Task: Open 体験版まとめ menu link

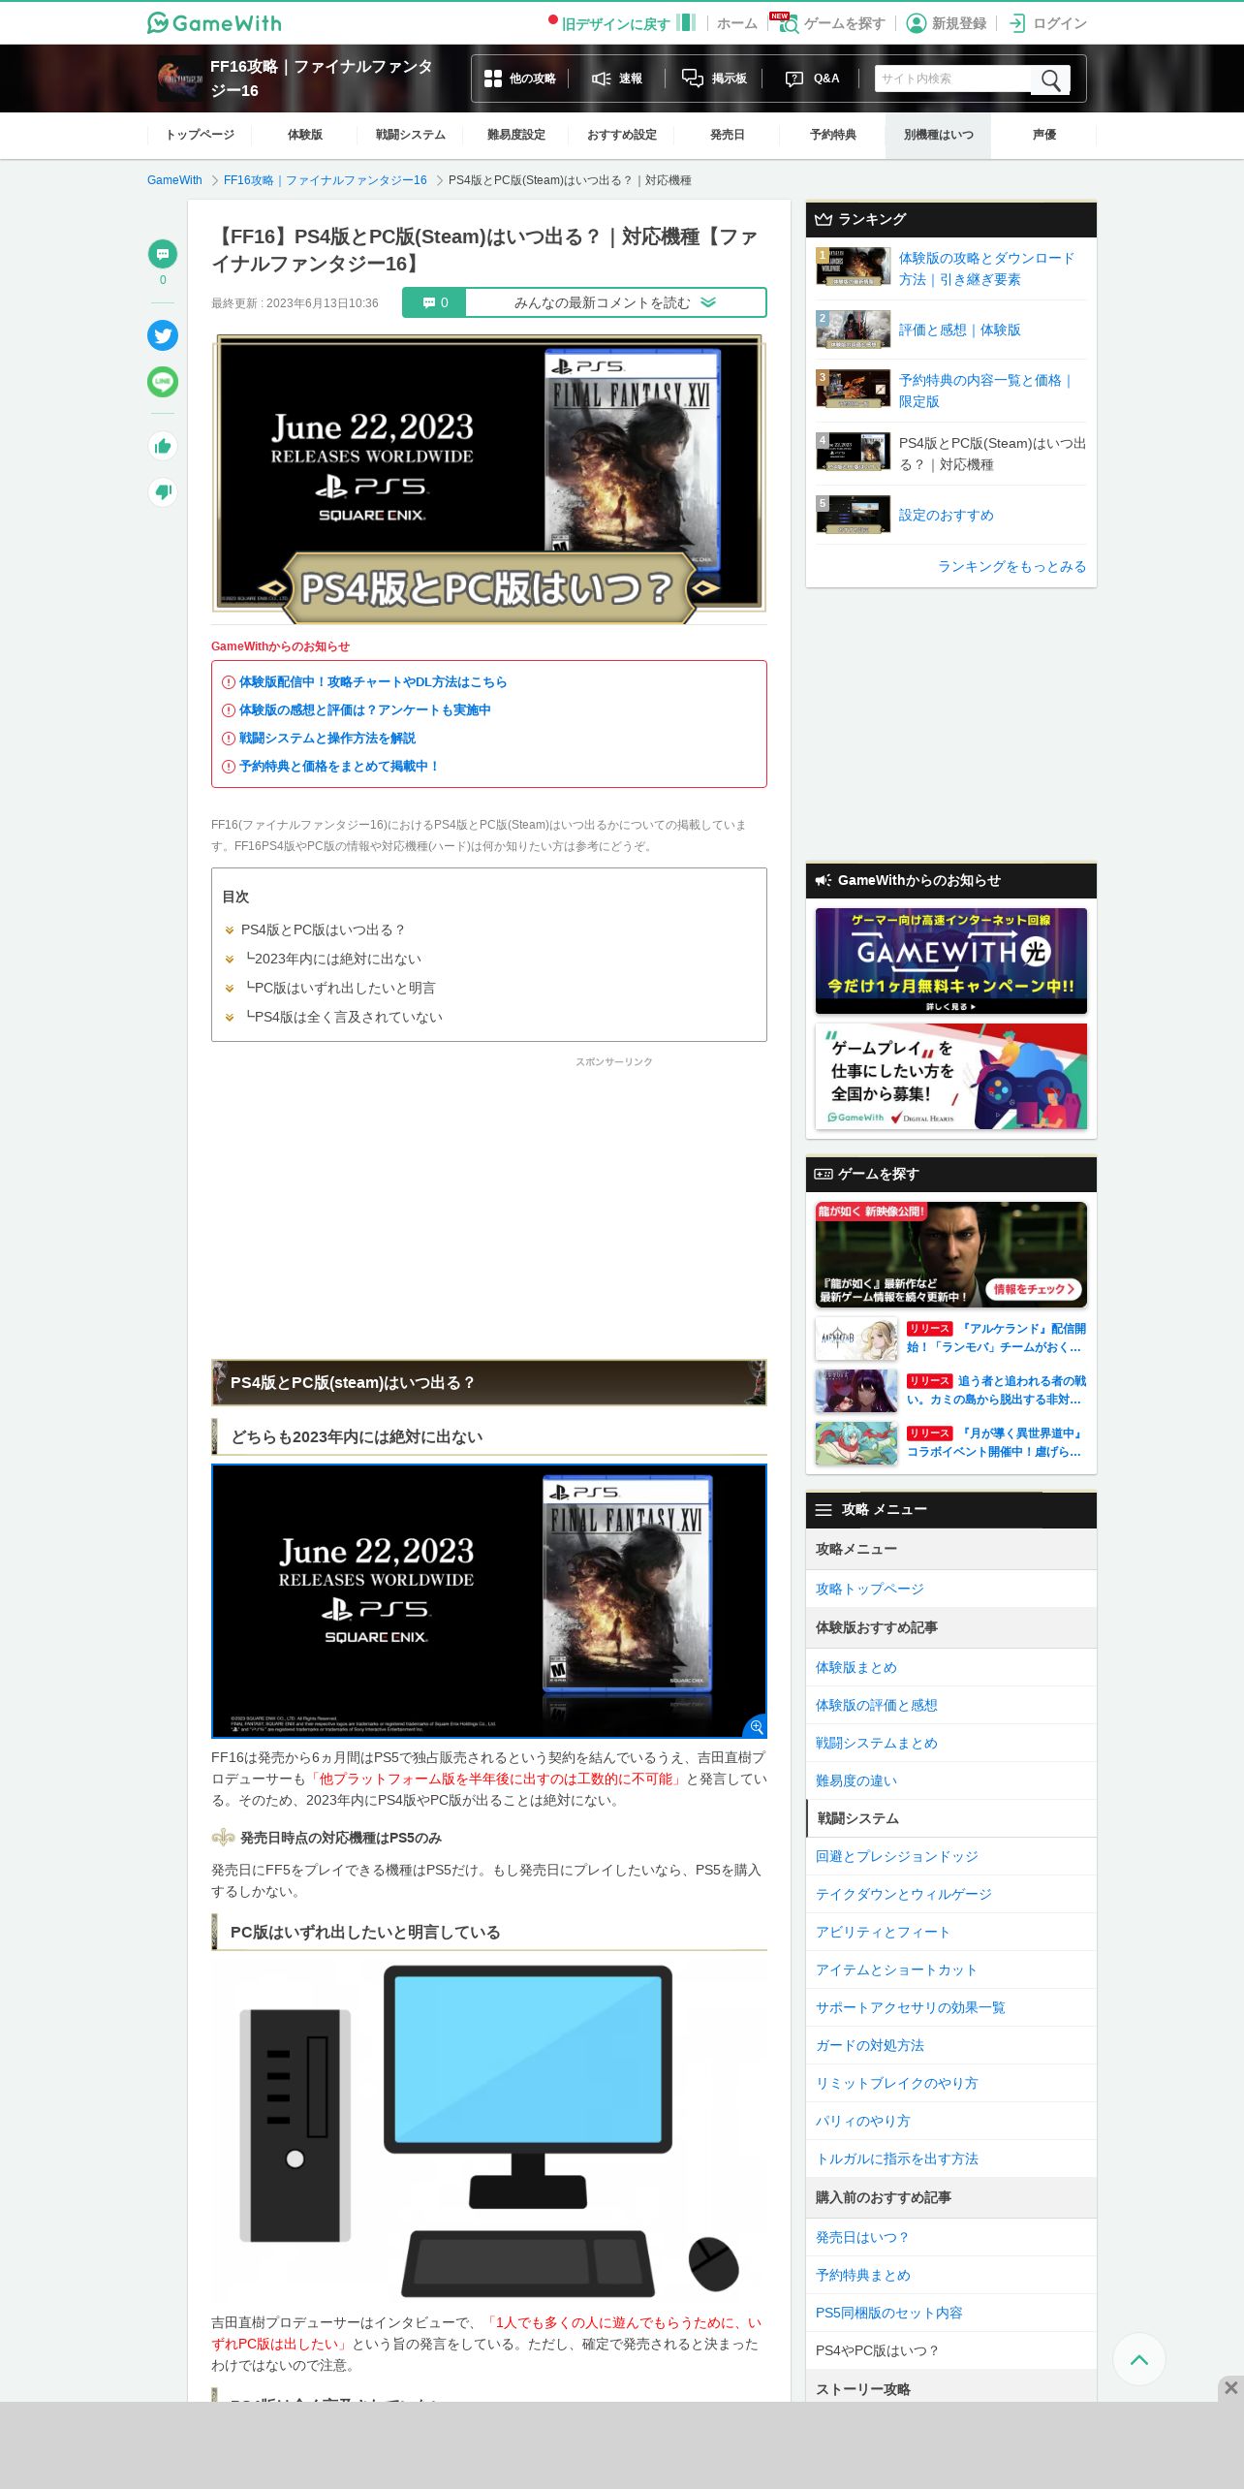Action: click(x=950, y=1667)
